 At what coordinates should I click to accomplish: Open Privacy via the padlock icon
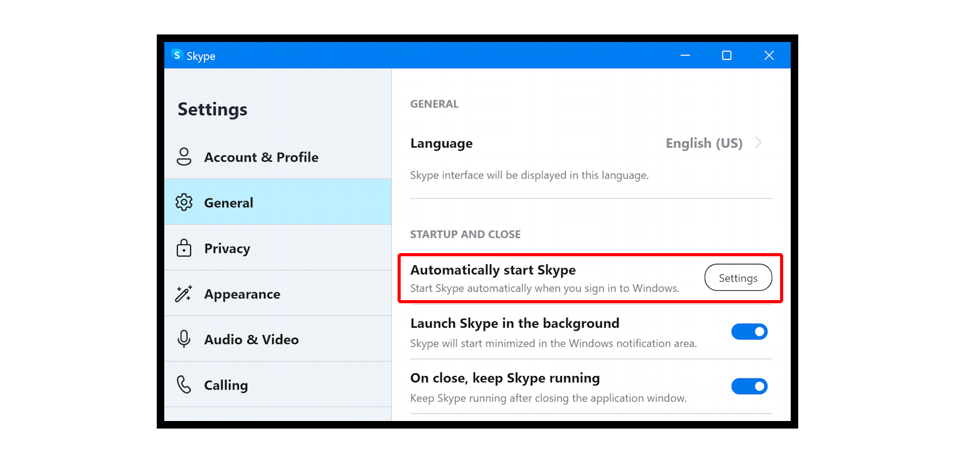184,247
